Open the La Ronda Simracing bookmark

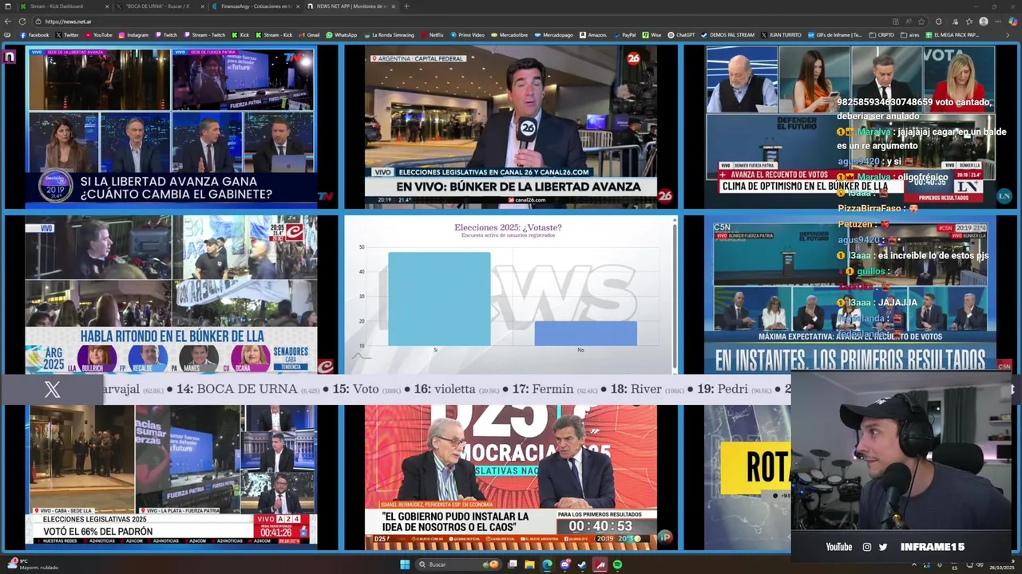pos(389,35)
